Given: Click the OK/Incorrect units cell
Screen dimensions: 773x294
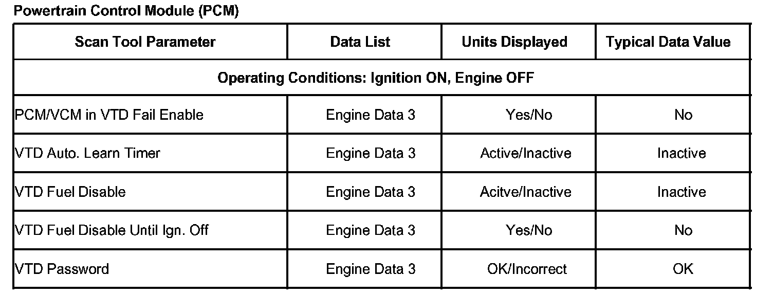Looking at the screenshot, I should (x=527, y=269).
